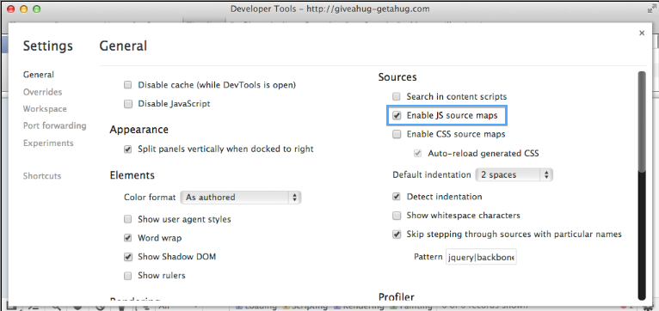
Task: Uncheck Word wrap option
Action: (x=128, y=238)
